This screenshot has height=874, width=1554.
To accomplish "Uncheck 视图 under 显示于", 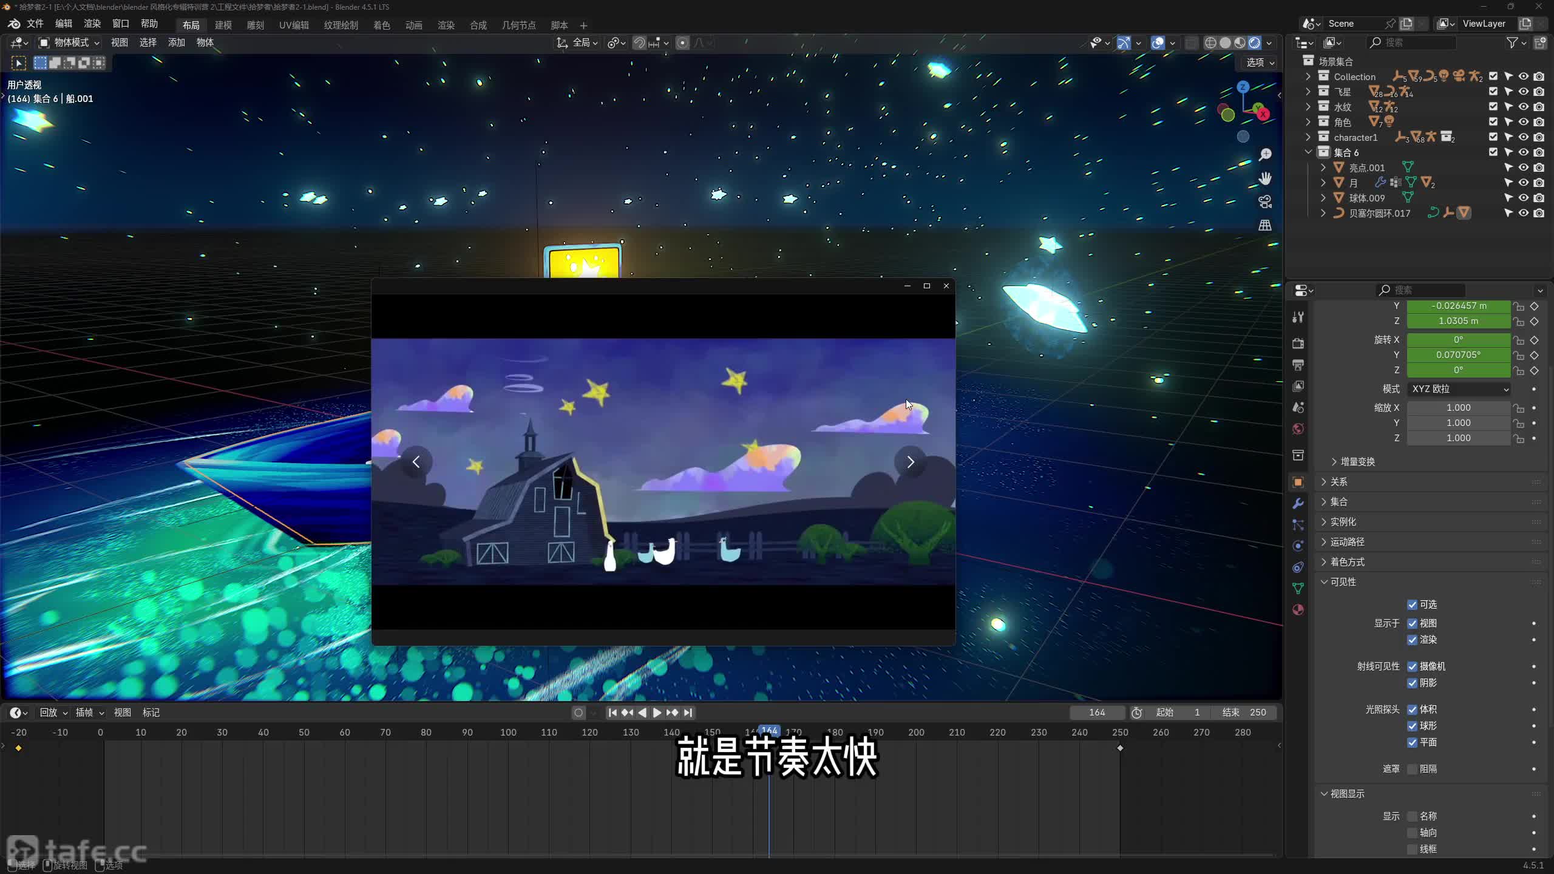I will (1412, 623).
